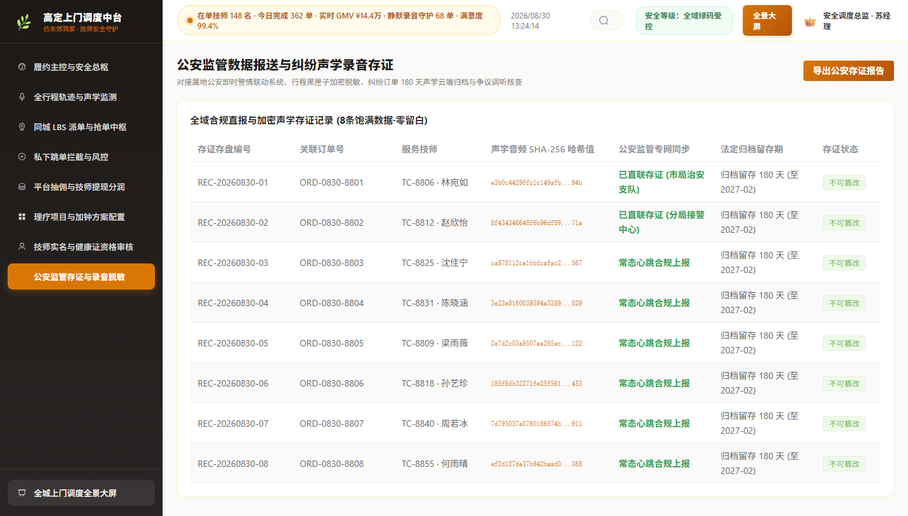Click hash value 3e23e8160039594a3389...829

click(x=536, y=304)
